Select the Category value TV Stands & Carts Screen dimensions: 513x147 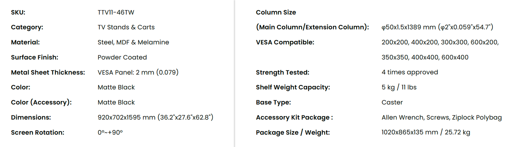(x=126, y=27)
